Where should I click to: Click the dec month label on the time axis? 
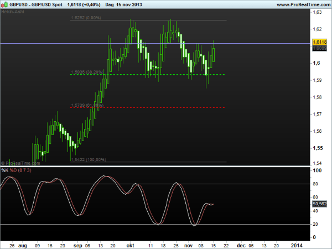tap(241, 246)
